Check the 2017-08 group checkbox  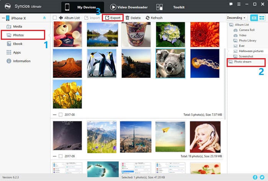(x=60, y=114)
